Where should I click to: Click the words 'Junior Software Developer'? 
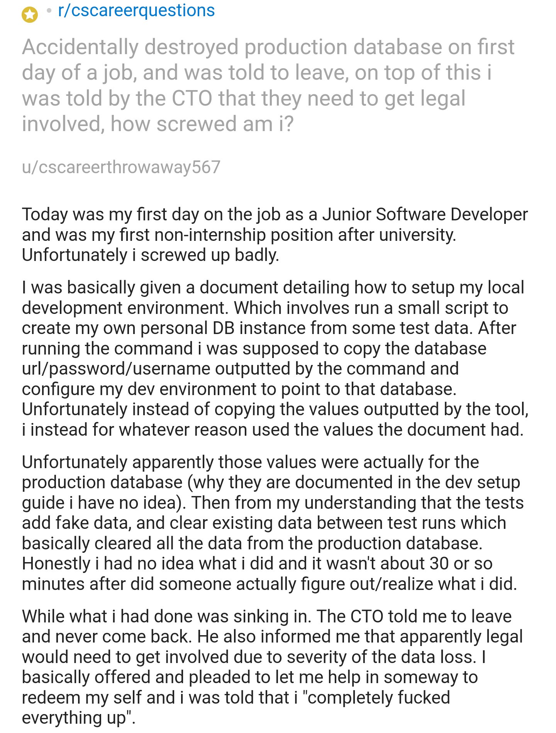point(425,214)
